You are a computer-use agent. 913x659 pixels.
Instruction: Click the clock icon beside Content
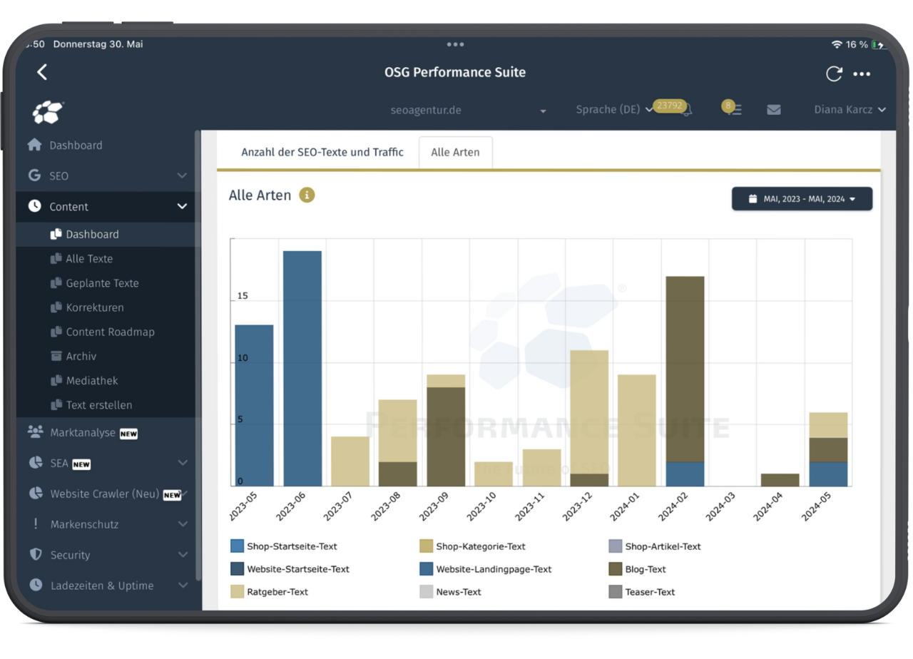click(x=34, y=206)
